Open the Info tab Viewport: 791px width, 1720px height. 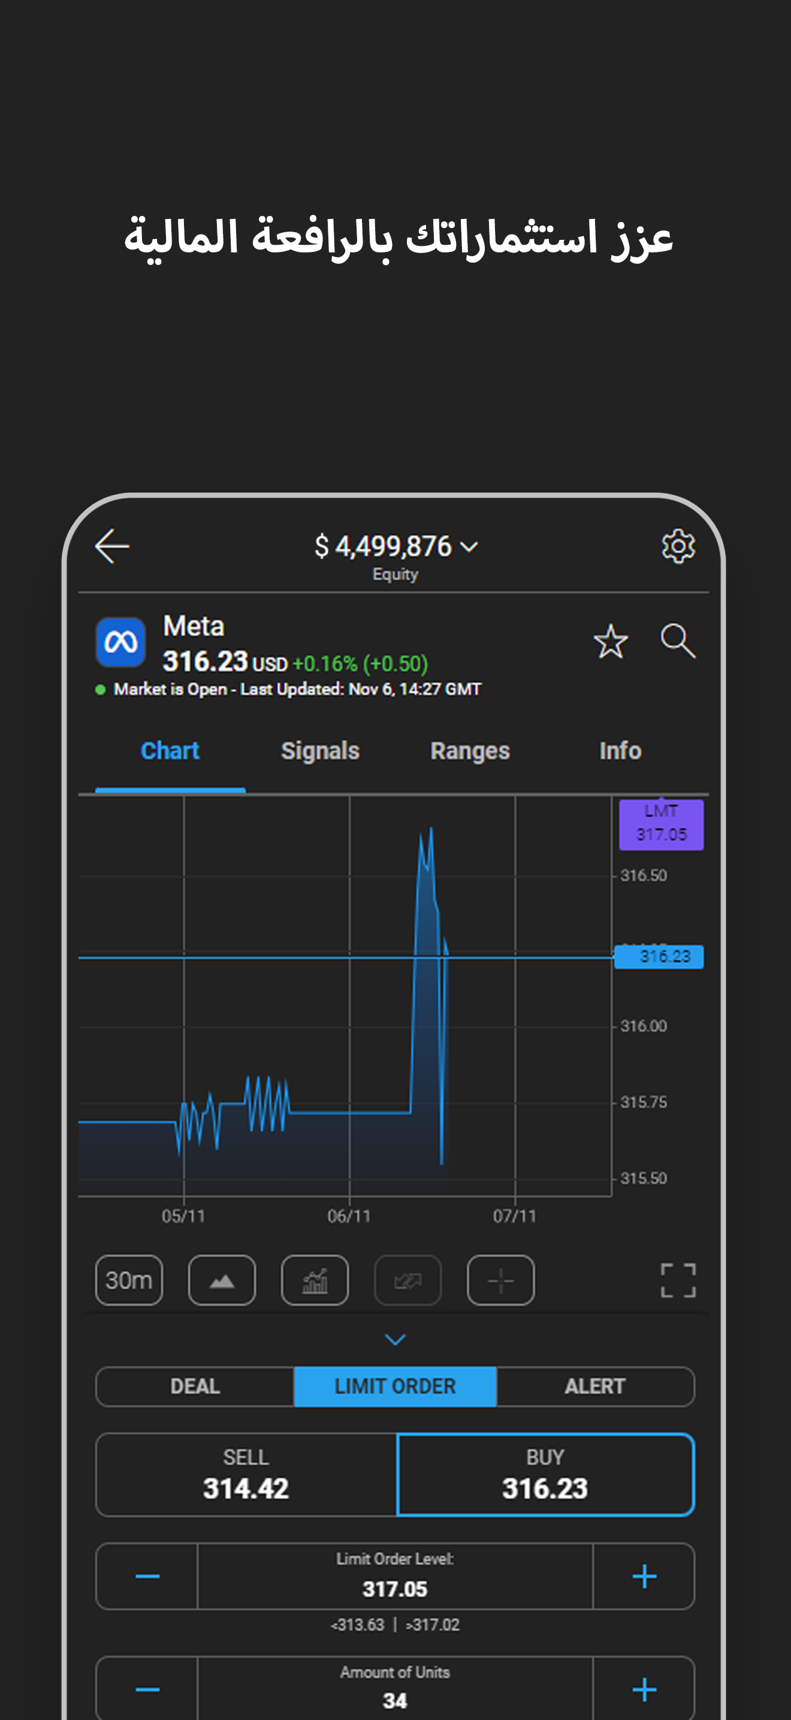[620, 750]
